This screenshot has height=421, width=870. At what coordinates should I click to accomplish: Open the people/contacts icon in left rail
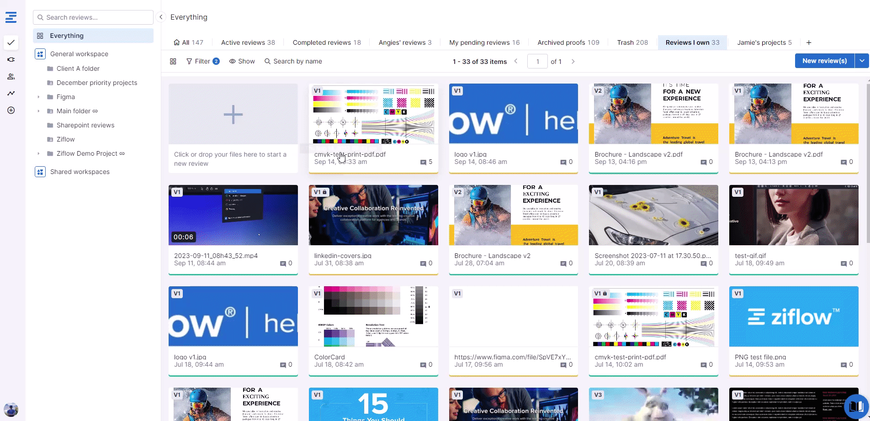(11, 77)
